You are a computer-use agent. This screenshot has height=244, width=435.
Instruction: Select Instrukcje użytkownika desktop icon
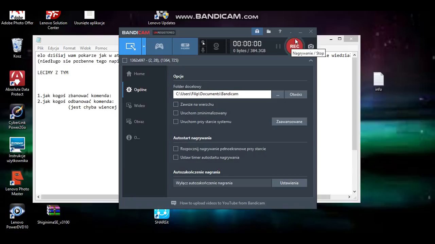tap(17, 150)
